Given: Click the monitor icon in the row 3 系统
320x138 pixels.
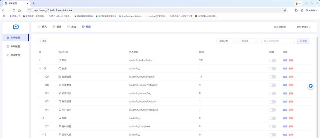Looking at the screenshot, I should pyautogui.click(x=60, y=118).
